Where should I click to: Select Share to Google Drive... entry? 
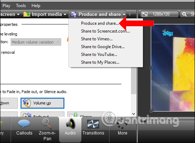(x=103, y=47)
